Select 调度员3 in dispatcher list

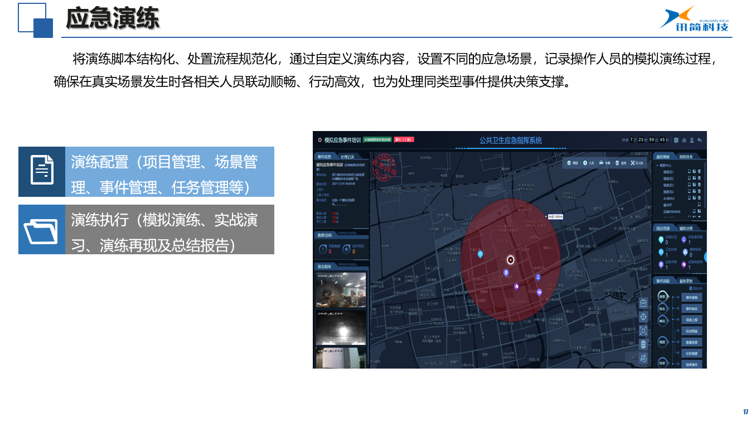pyautogui.click(x=668, y=185)
